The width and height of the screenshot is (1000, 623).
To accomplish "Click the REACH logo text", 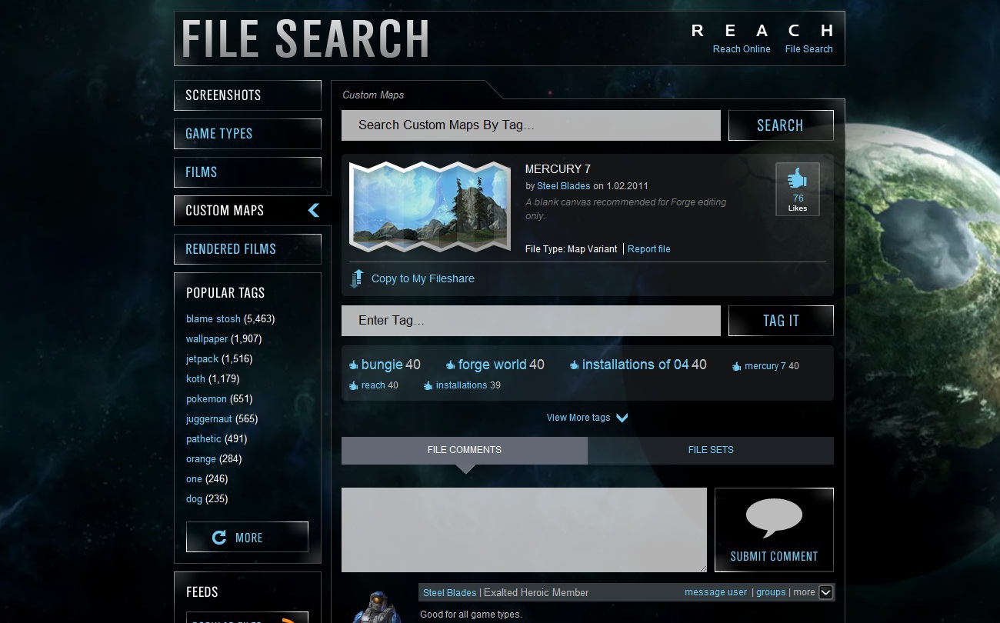I will click(x=762, y=31).
